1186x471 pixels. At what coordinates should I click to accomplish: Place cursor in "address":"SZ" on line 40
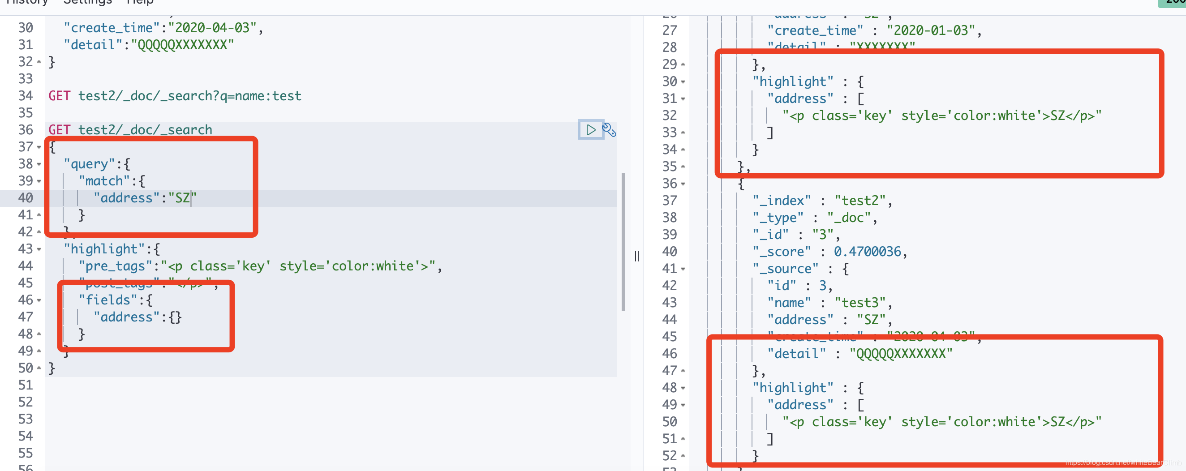[x=145, y=198]
